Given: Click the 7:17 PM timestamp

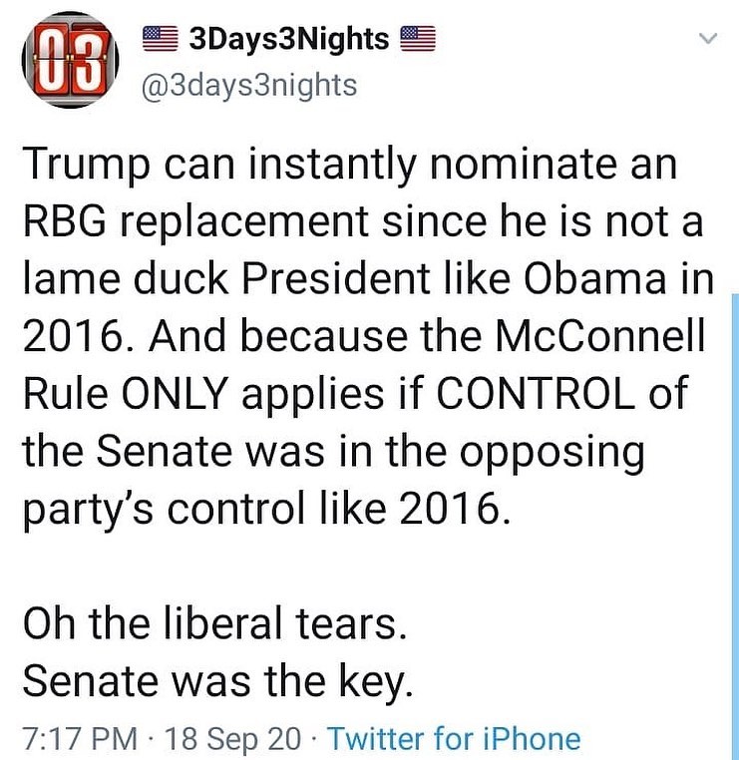Looking at the screenshot, I should coord(80,739).
